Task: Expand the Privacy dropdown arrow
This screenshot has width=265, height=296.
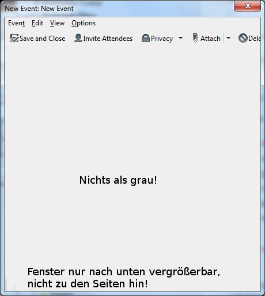Action: 180,38
